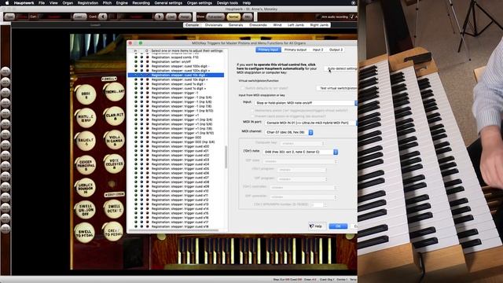Image resolution: width=503 pixels, height=283 pixels.
Task: Open the Computer key dropdown
Action: pos(302,143)
